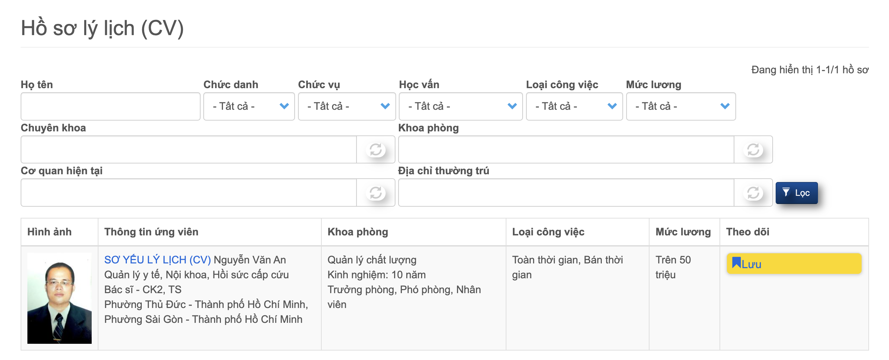Save the candidate with the Lưu button
This screenshot has width=889, height=360.
click(794, 264)
